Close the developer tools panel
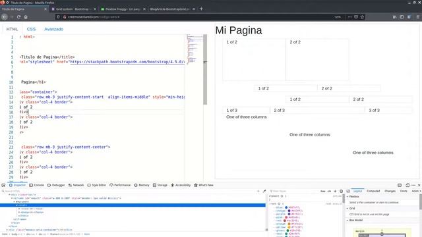 (419, 185)
